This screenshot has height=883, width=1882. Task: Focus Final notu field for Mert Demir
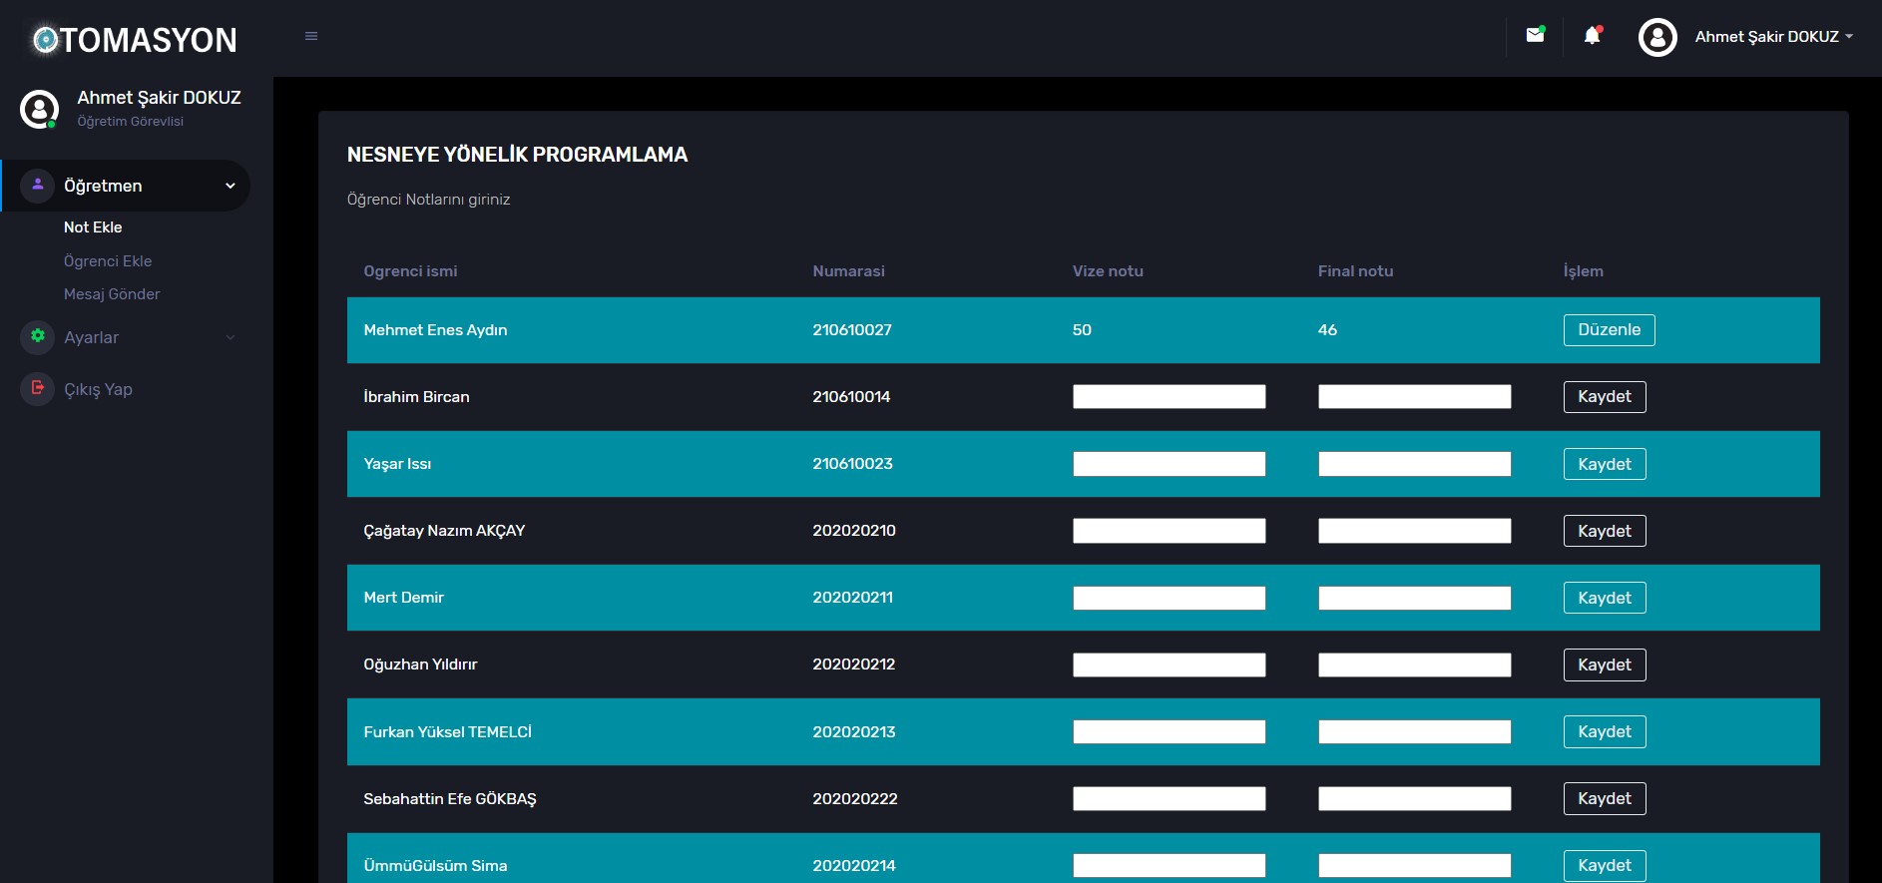[1415, 598]
